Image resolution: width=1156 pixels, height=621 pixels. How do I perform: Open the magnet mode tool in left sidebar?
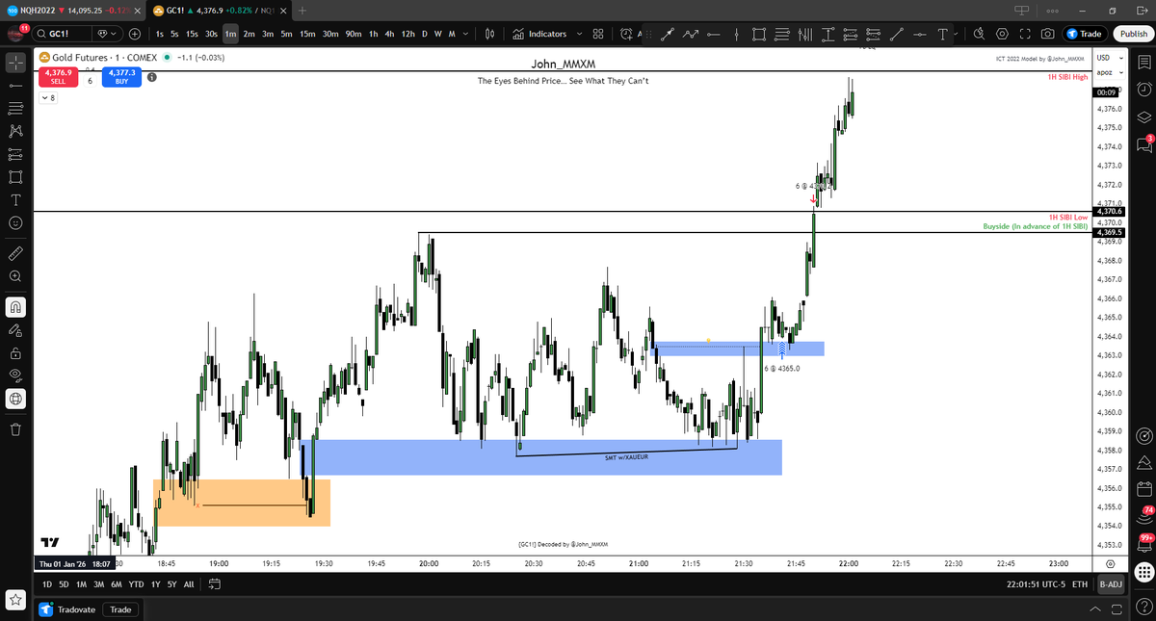(x=15, y=308)
